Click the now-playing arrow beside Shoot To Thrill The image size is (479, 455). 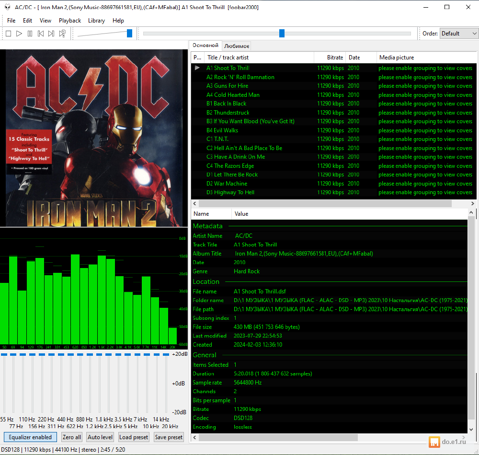(197, 68)
